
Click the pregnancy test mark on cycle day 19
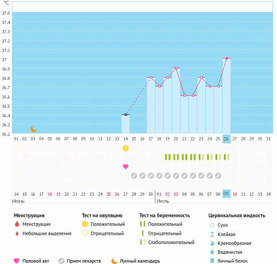pyautogui.click(x=168, y=157)
